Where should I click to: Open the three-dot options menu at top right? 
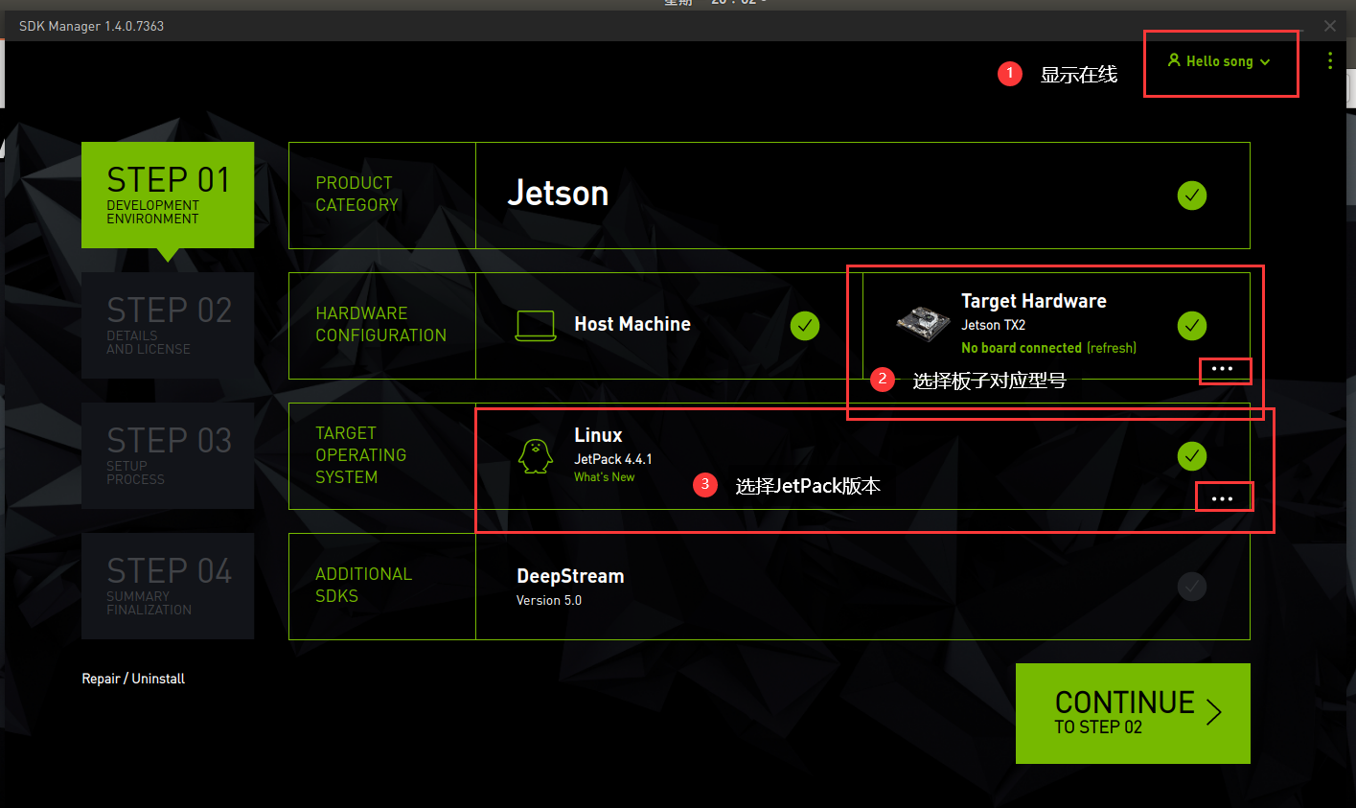click(1330, 60)
